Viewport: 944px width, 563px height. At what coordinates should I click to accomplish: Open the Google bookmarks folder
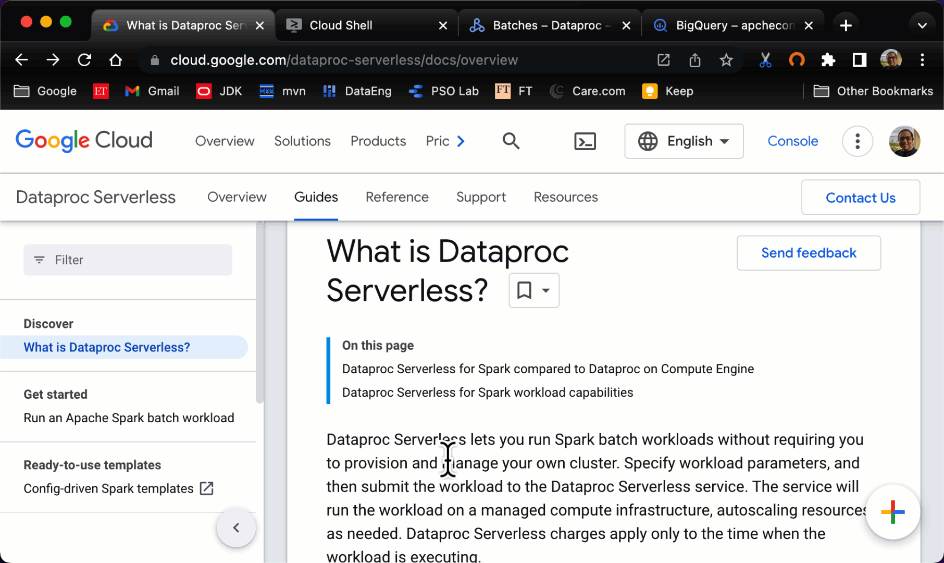click(45, 91)
